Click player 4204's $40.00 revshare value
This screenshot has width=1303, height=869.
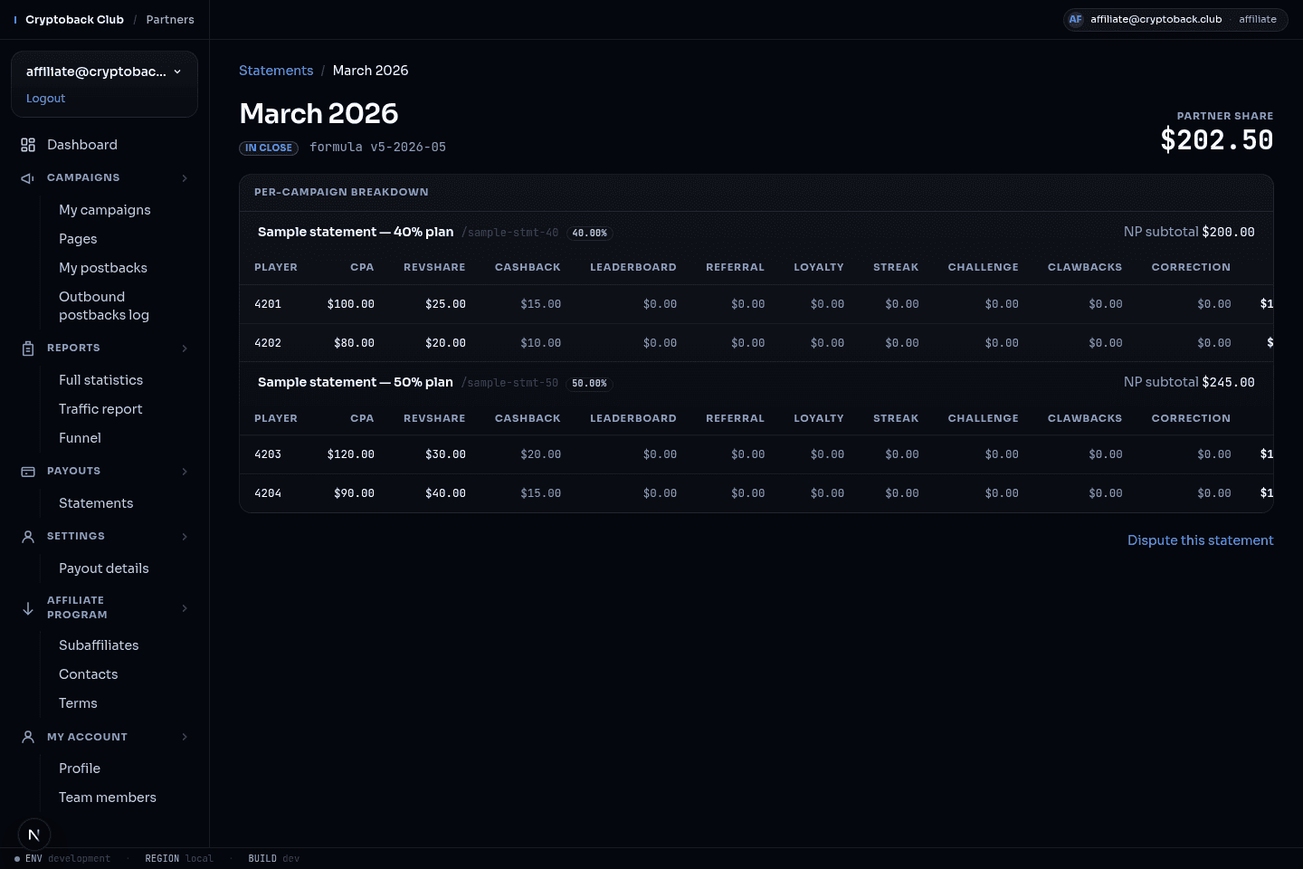[445, 493]
